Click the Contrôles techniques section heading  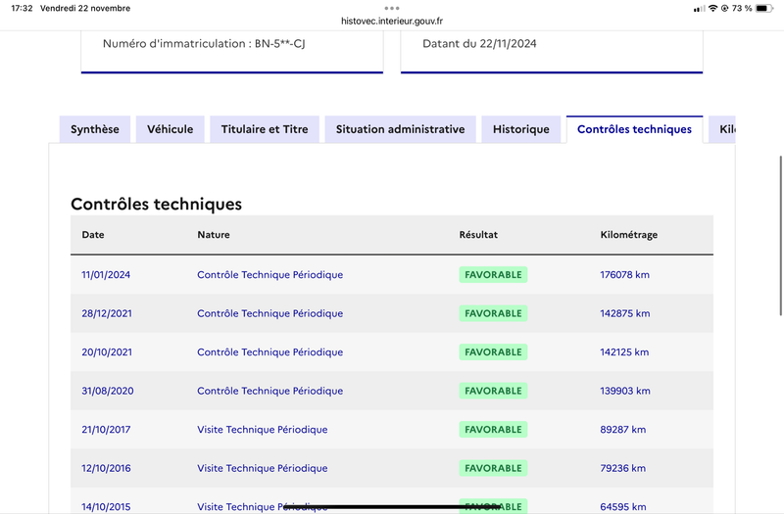156,204
